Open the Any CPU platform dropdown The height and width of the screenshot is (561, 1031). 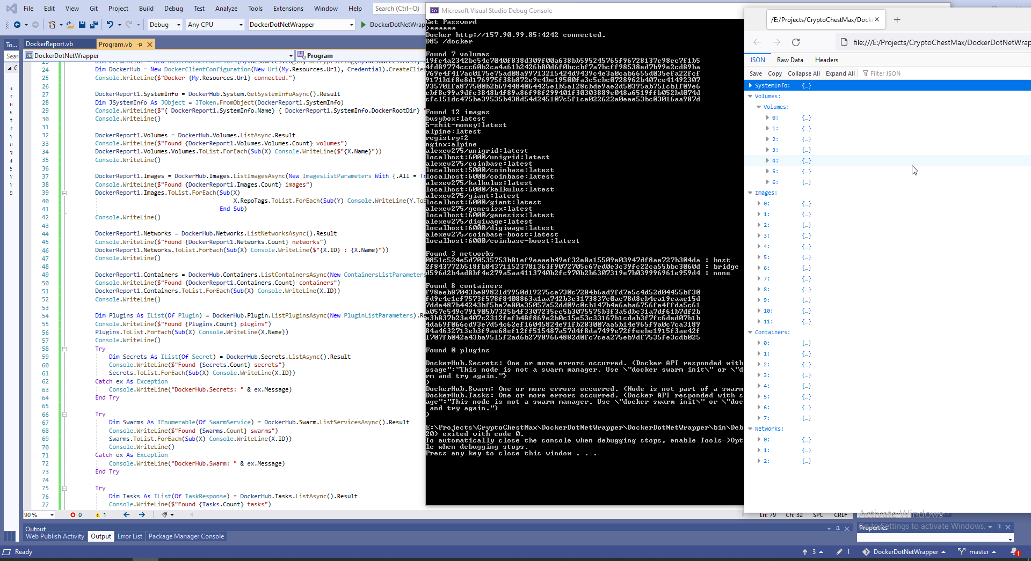215,25
